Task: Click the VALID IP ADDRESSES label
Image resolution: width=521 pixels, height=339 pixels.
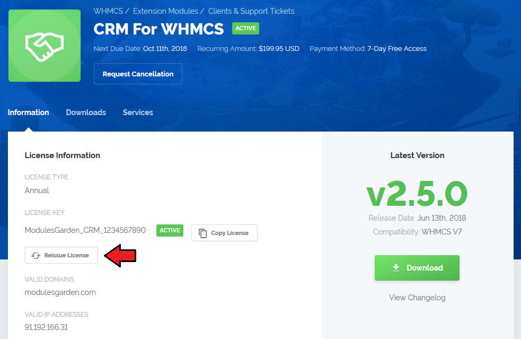Action: [x=57, y=315]
